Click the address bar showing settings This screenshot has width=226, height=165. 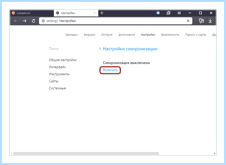[116, 21]
